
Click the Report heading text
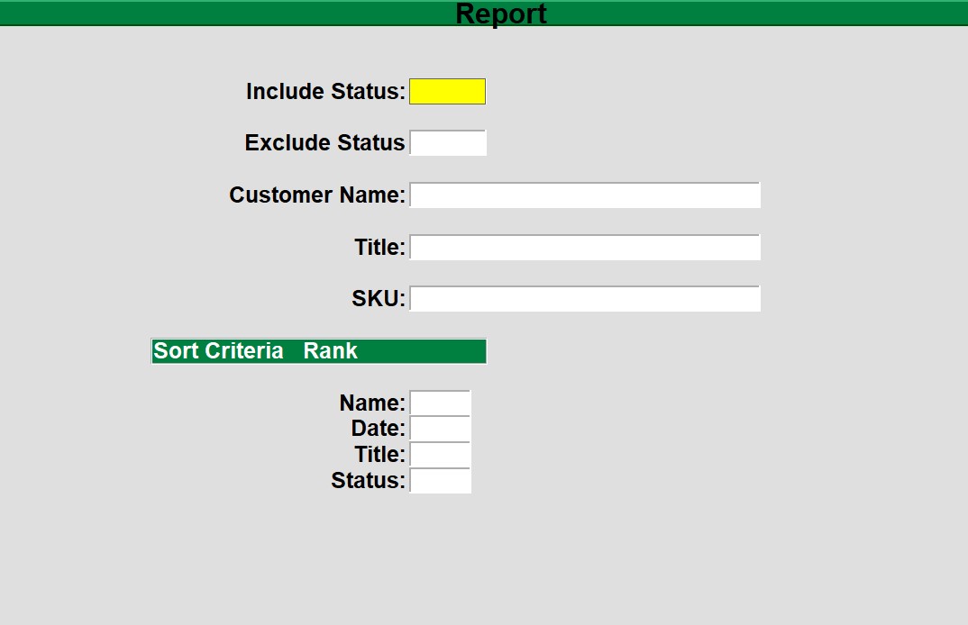point(501,14)
